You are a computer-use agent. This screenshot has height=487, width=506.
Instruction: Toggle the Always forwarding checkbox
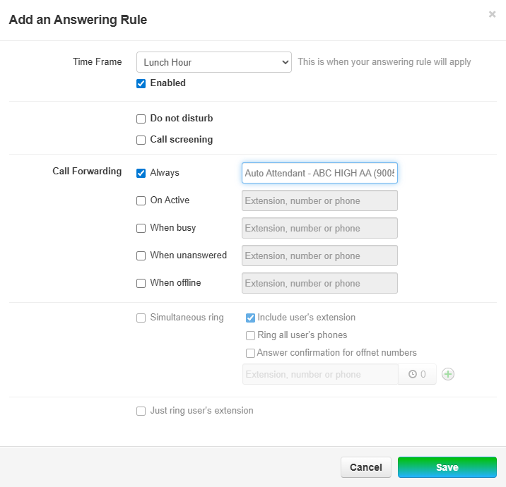pos(141,173)
